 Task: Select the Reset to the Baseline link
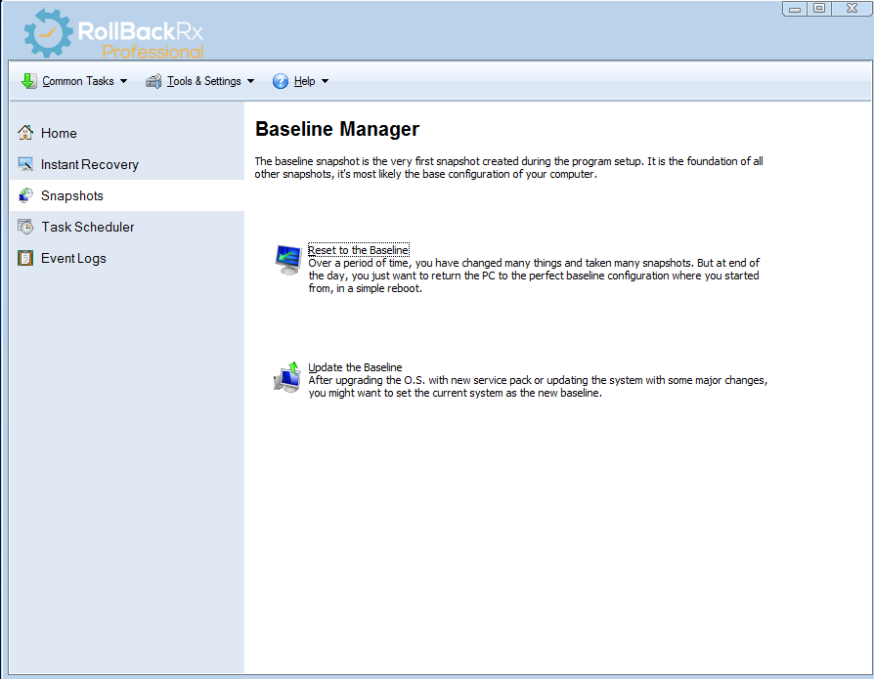coord(358,251)
